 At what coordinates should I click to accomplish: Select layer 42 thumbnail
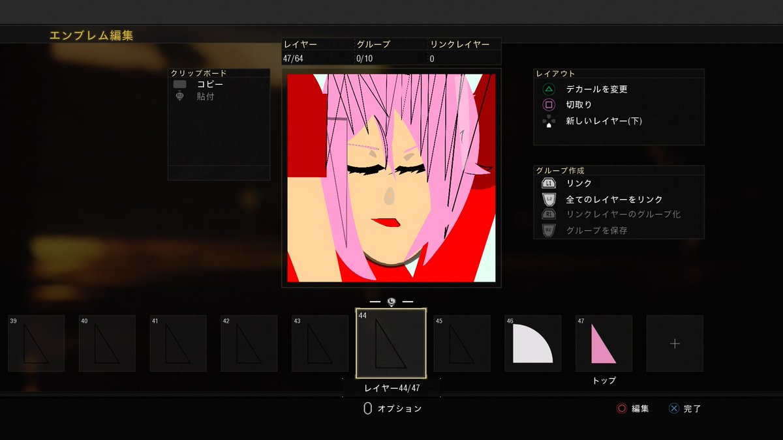coord(249,344)
